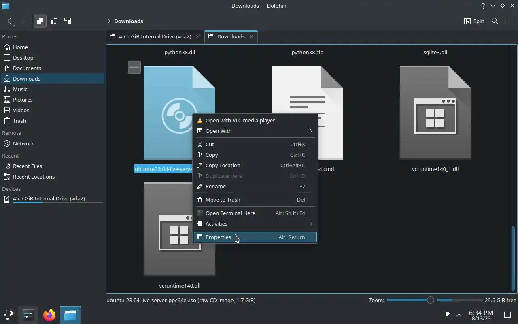This screenshot has height=324, width=518.
Task: Choose Open with VLC media player
Action: click(x=255, y=120)
